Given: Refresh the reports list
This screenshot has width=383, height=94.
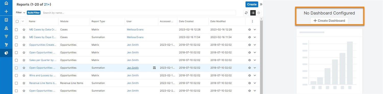Looking at the screenshot, I should (246, 13).
